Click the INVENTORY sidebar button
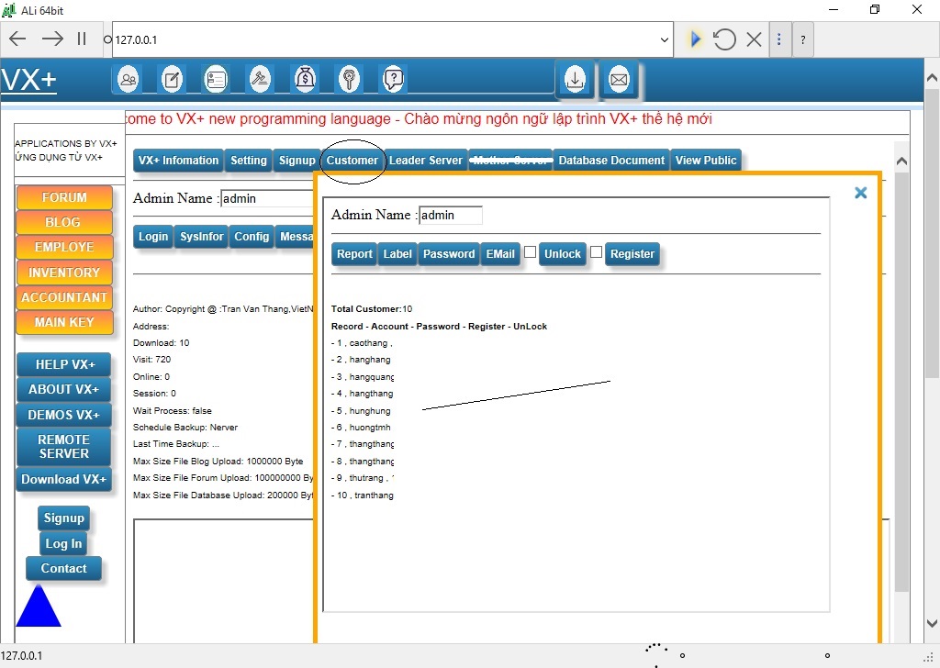 (64, 272)
